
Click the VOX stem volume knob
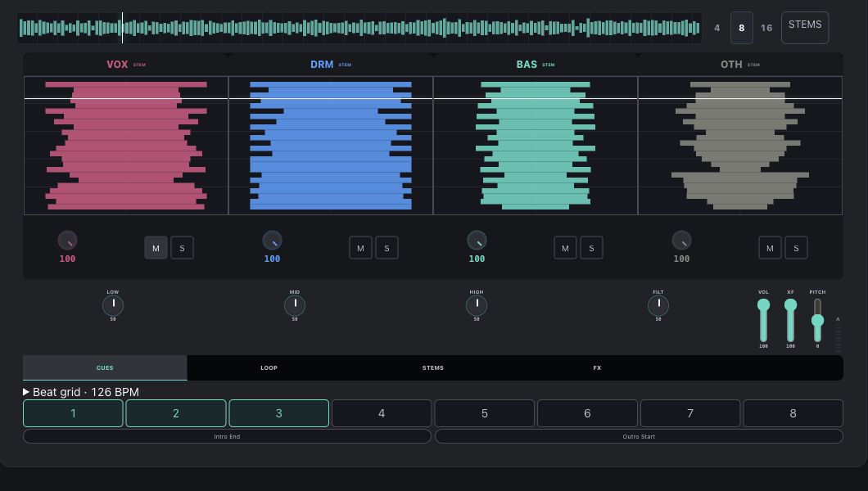(67, 241)
